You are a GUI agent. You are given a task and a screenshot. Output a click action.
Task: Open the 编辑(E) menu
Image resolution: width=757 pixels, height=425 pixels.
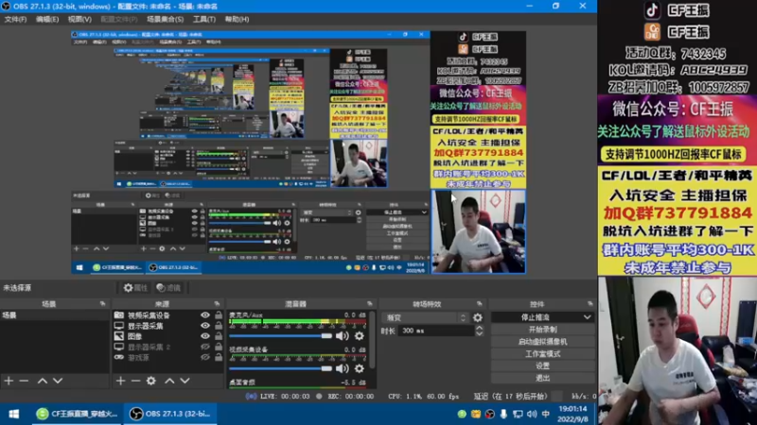click(x=46, y=19)
